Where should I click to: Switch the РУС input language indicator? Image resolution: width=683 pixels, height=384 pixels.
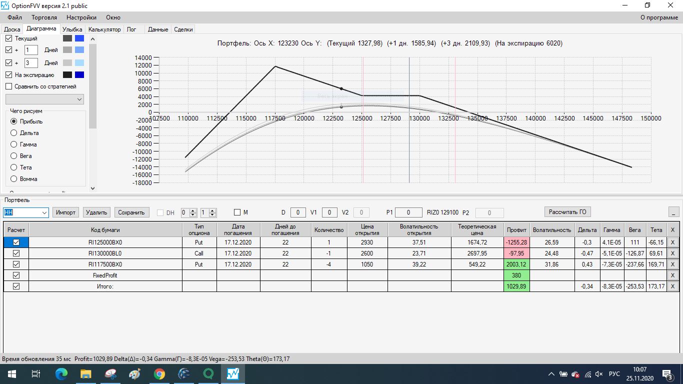point(614,374)
